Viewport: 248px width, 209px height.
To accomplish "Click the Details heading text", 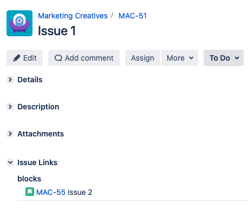I will tap(30, 80).
